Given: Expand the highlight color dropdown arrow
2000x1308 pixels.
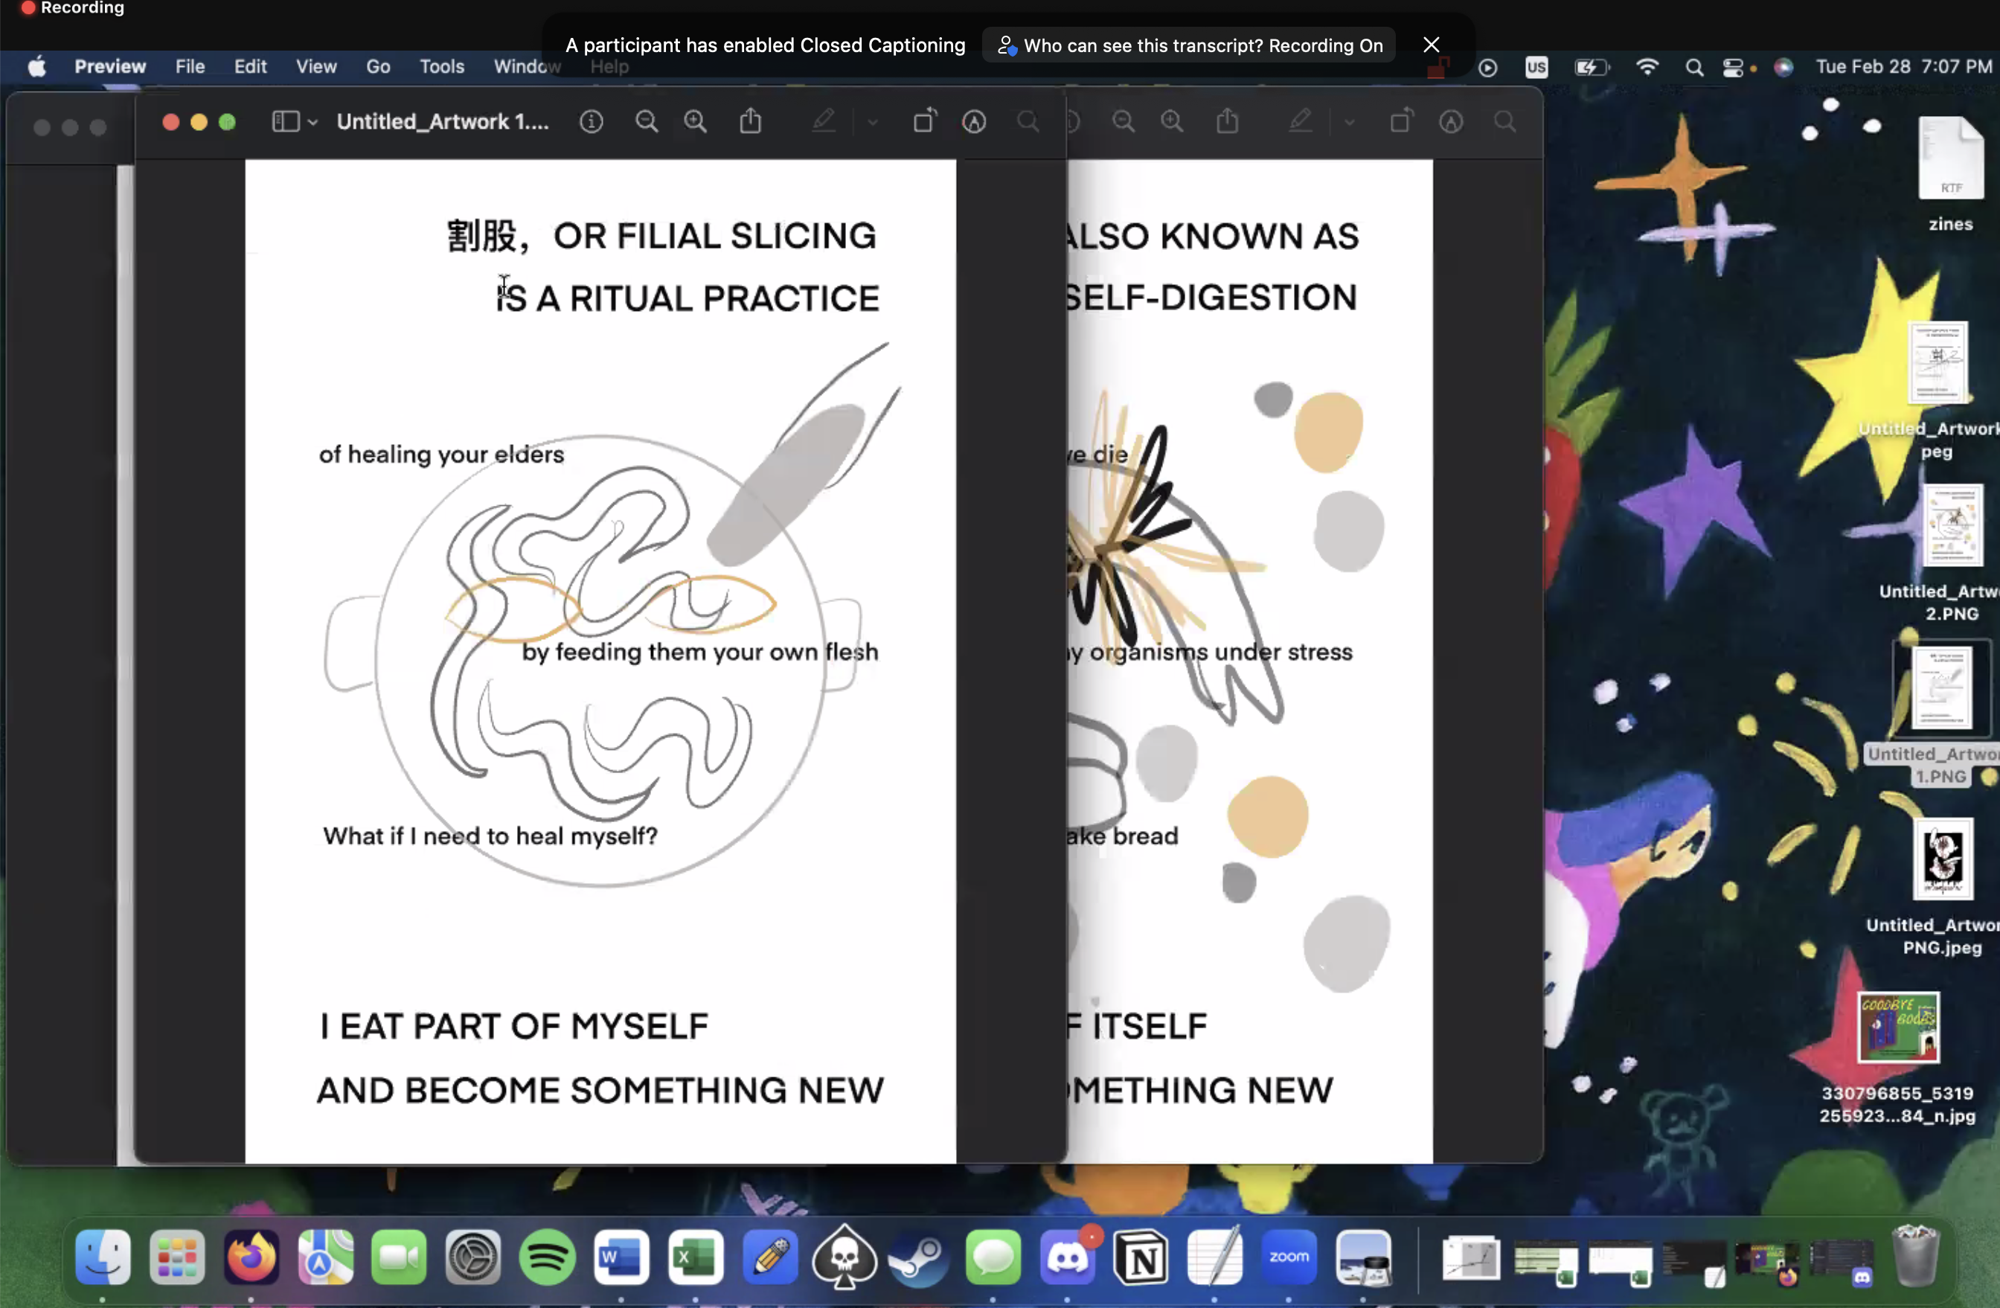Looking at the screenshot, I should (x=873, y=123).
